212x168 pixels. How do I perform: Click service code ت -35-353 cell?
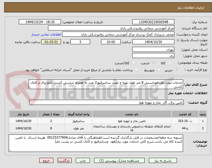point(185,121)
